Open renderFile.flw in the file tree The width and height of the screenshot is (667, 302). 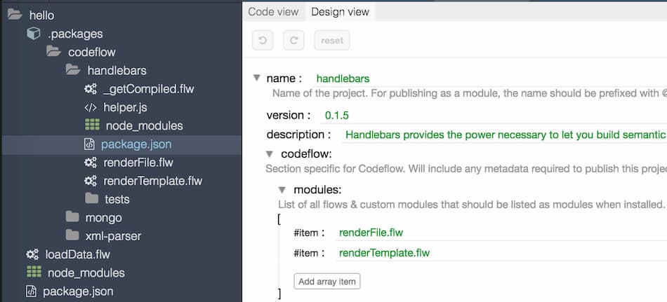(x=138, y=163)
